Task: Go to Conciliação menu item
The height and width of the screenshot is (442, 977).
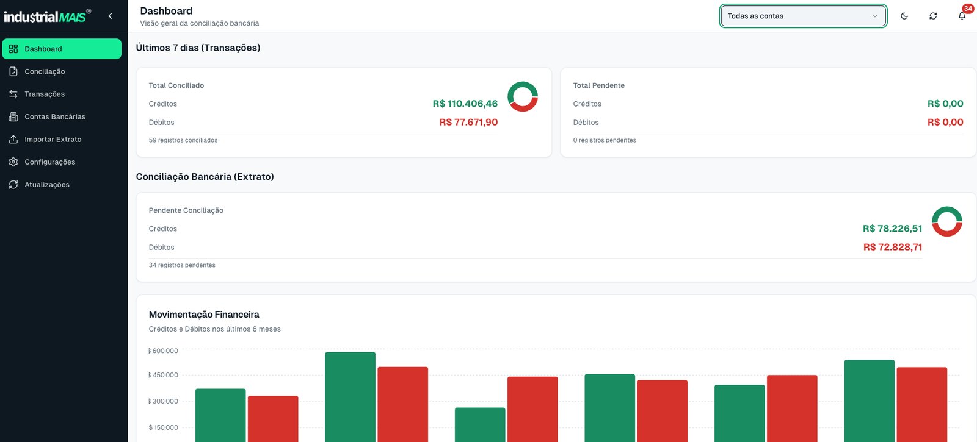Action: [x=62, y=71]
